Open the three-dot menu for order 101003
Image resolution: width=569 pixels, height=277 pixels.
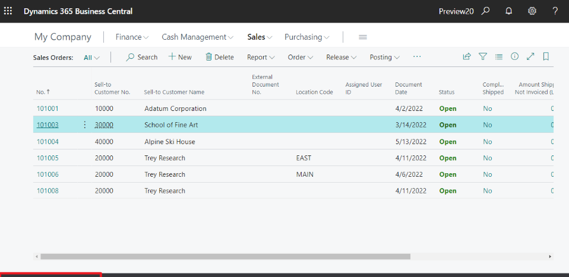click(84, 125)
